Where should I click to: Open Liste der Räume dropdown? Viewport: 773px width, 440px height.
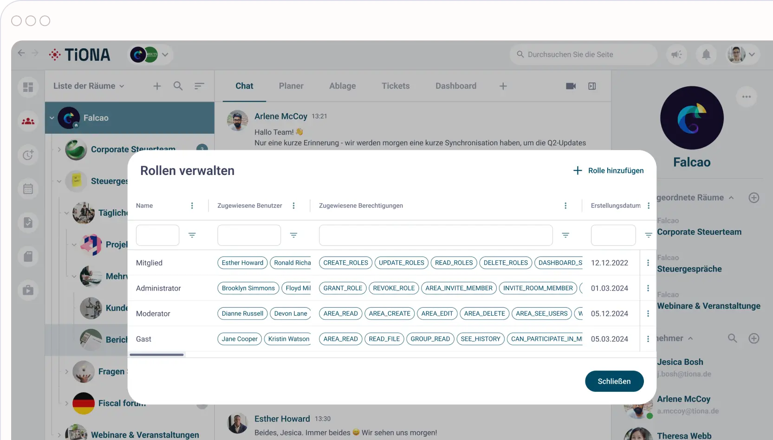pos(89,86)
